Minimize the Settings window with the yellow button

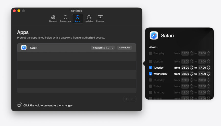click(19, 11)
